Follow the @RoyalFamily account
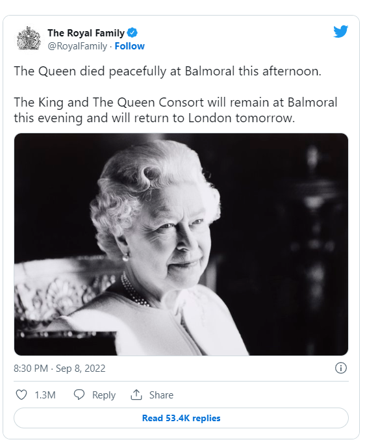 (129, 46)
